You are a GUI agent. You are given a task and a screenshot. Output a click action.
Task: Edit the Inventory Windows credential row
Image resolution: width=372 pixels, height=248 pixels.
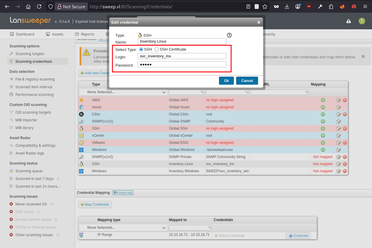coord(339,171)
